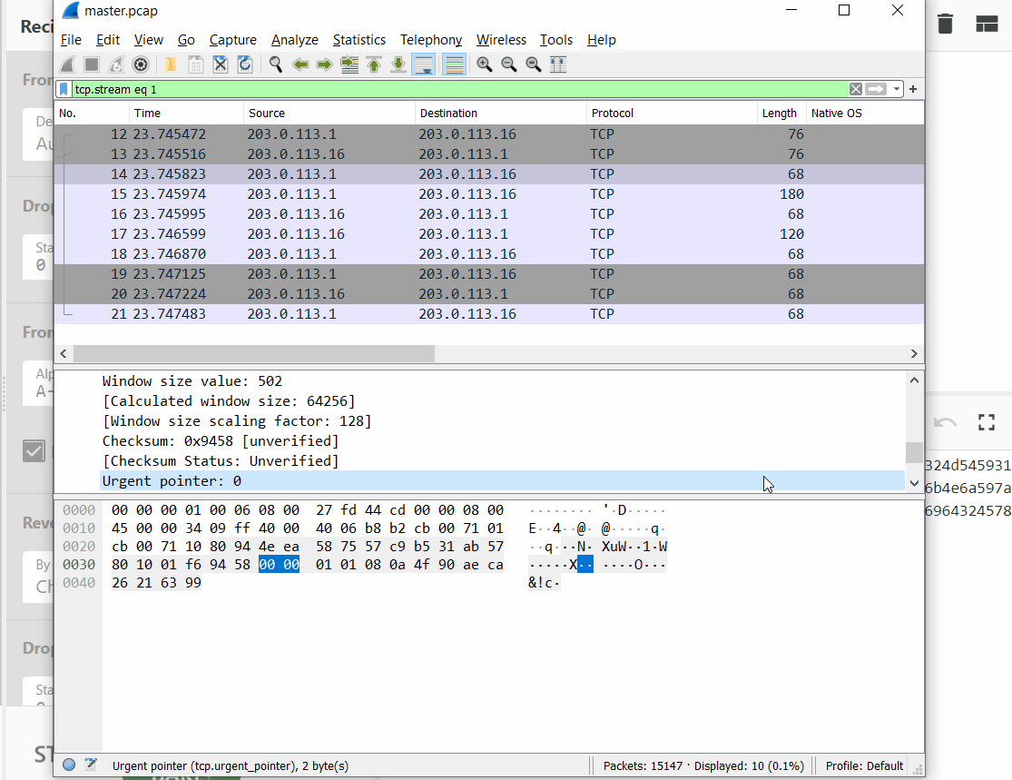Sort by the Protocol column header
The image size is (1012, 780).
click(x=672, y=113)
